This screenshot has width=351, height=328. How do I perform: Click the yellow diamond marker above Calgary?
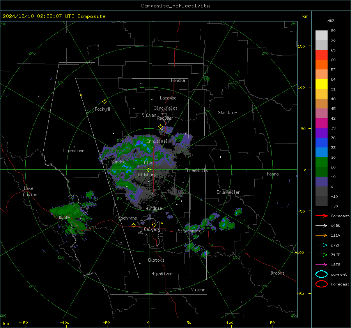point(154,225)
